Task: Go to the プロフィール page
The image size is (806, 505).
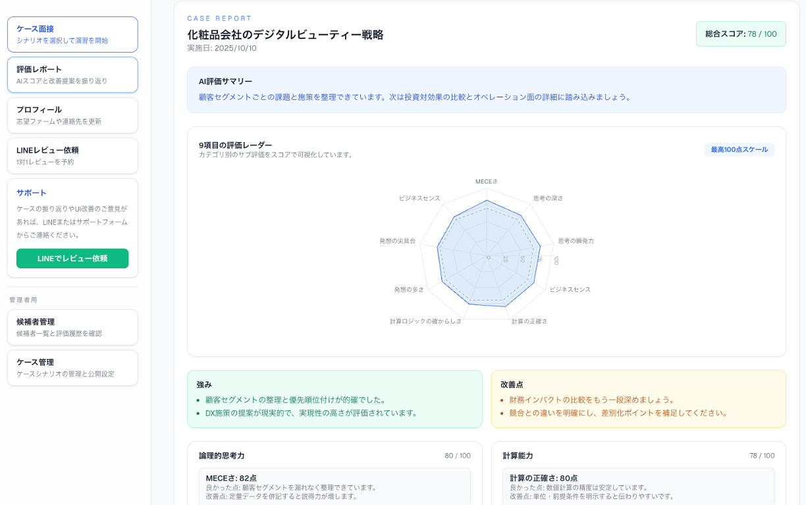Action: coord(72,115)
